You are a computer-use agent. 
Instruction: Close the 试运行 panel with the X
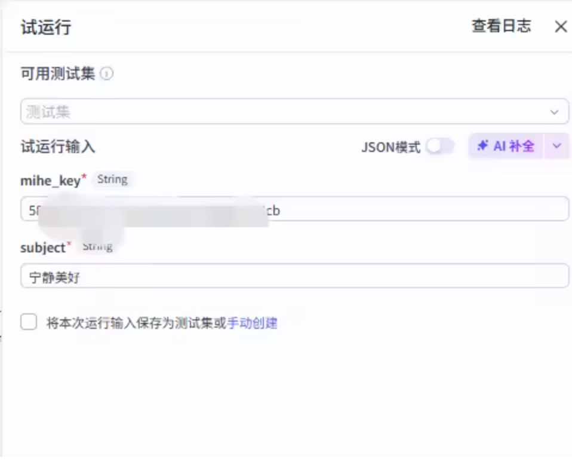(x=561, y=27)
